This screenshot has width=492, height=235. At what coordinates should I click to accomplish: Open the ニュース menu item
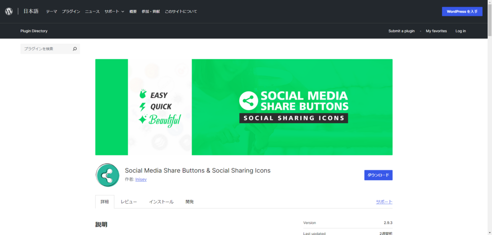92,12
